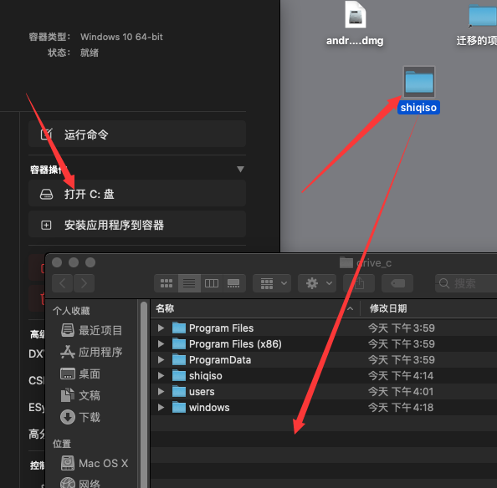
Task: Click 安装应用程序到容器 button
Action: pyautogui.click(x=137, y=225)
